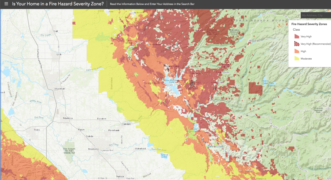Viewport: 331px width, 180px height.
Task: Select the yellow Moderate color swatch
Action: pos(297,58)
